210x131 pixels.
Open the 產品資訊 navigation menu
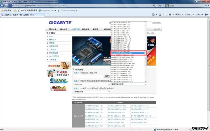pos(64,29)
